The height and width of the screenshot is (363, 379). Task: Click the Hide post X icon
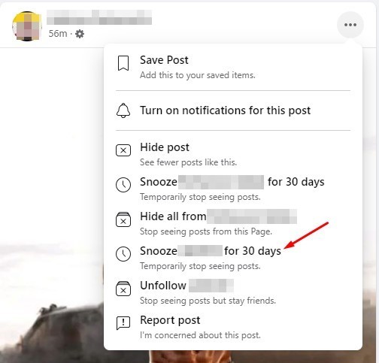click(123, 150)
